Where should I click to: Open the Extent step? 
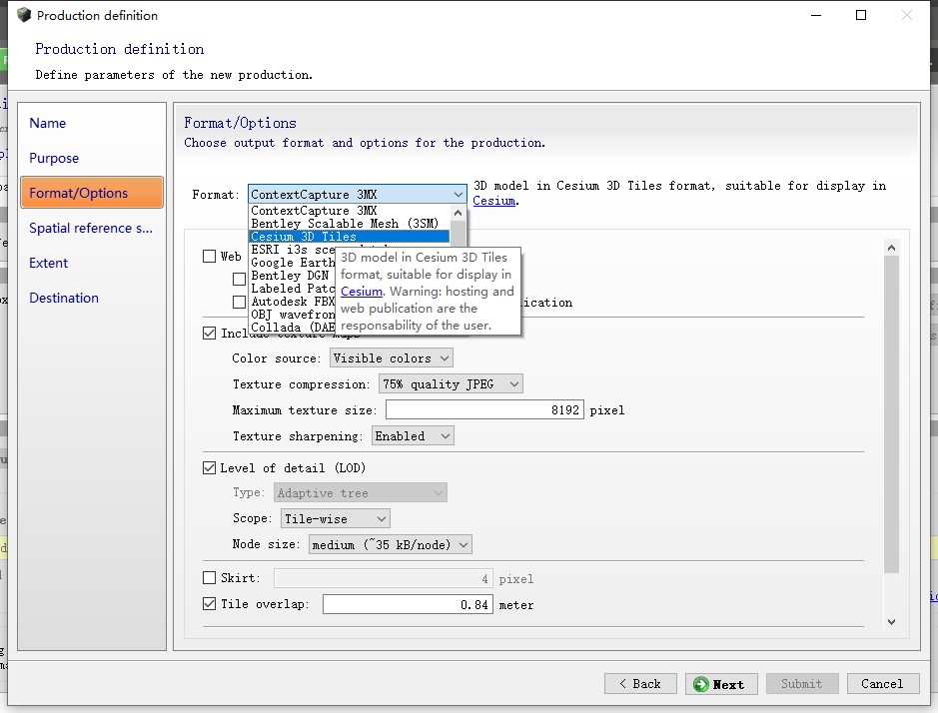[49, 263]
